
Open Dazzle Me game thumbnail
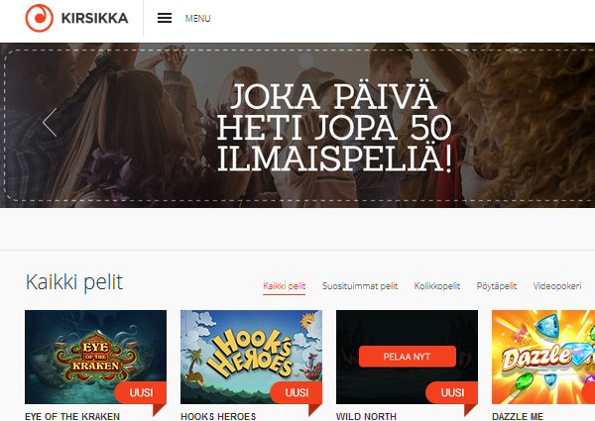pyautogui.click(x=543, y=357)
